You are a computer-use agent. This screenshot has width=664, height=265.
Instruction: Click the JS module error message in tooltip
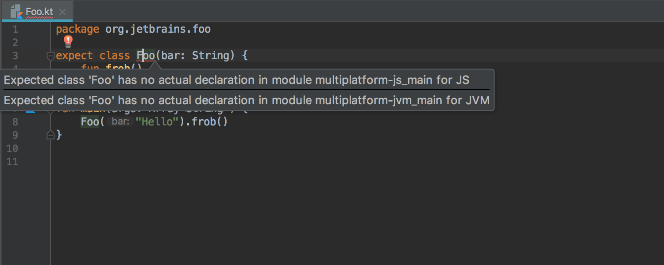(237, 80)
